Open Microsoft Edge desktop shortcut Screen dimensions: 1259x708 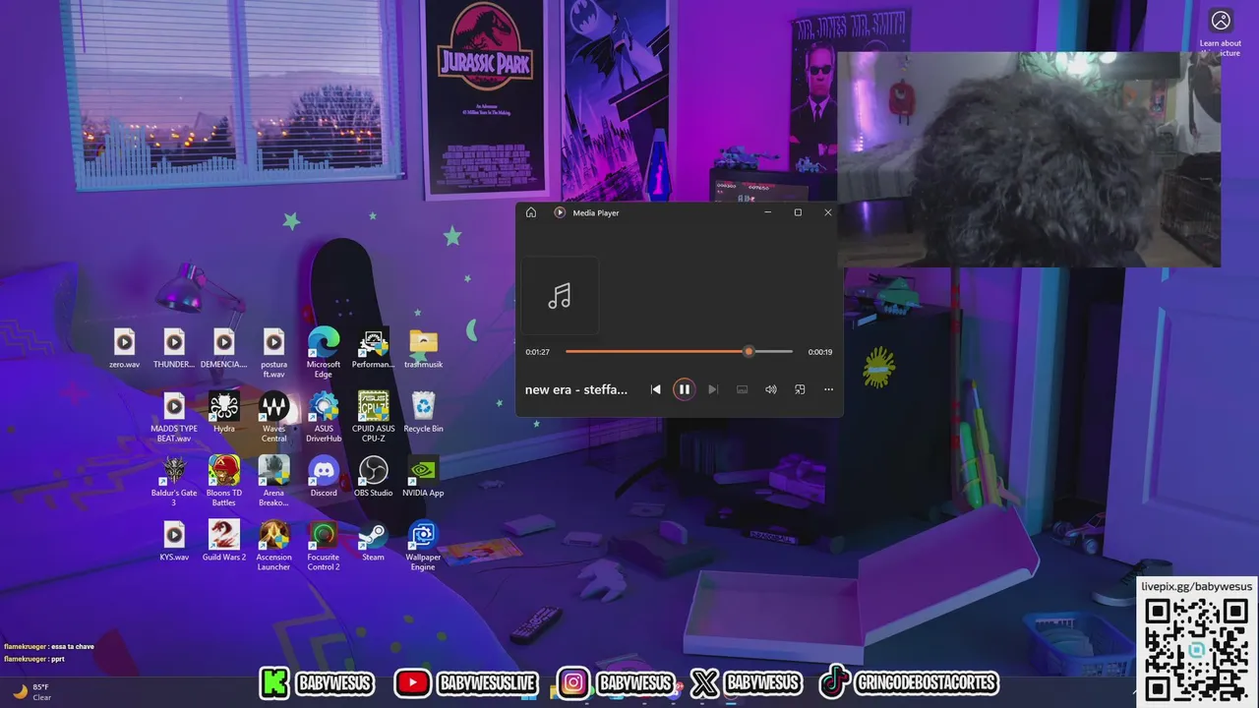click(324, 353)
